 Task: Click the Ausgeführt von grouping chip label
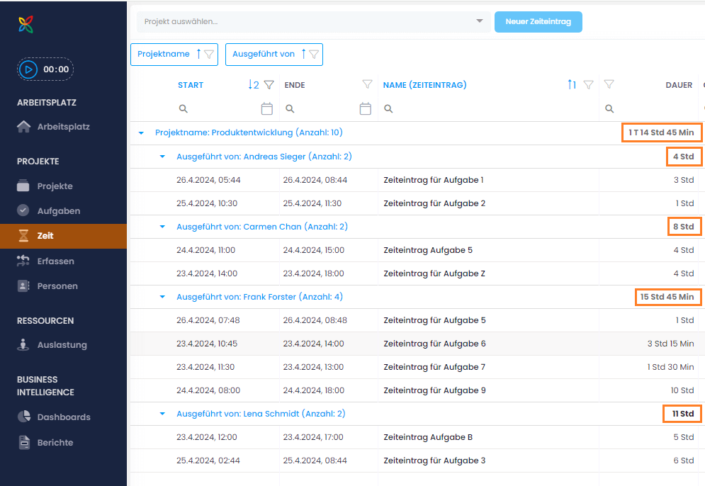click(264, 54)
